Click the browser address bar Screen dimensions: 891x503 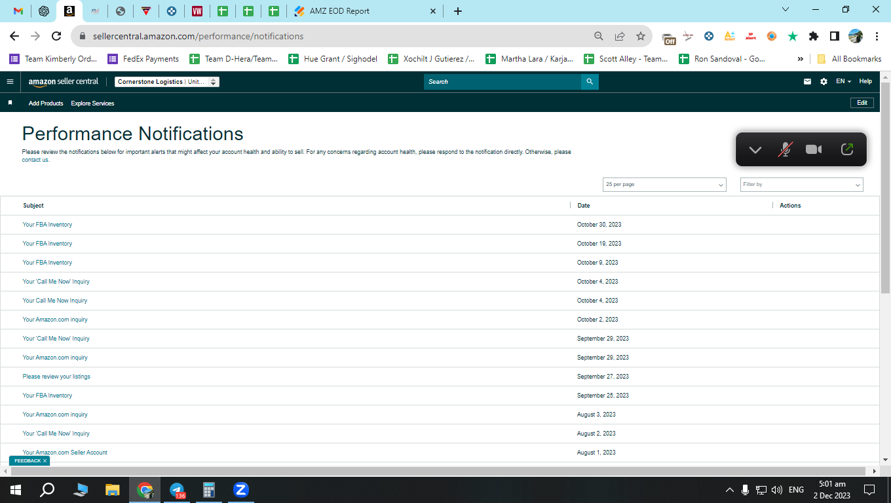(x=334, y=36)
